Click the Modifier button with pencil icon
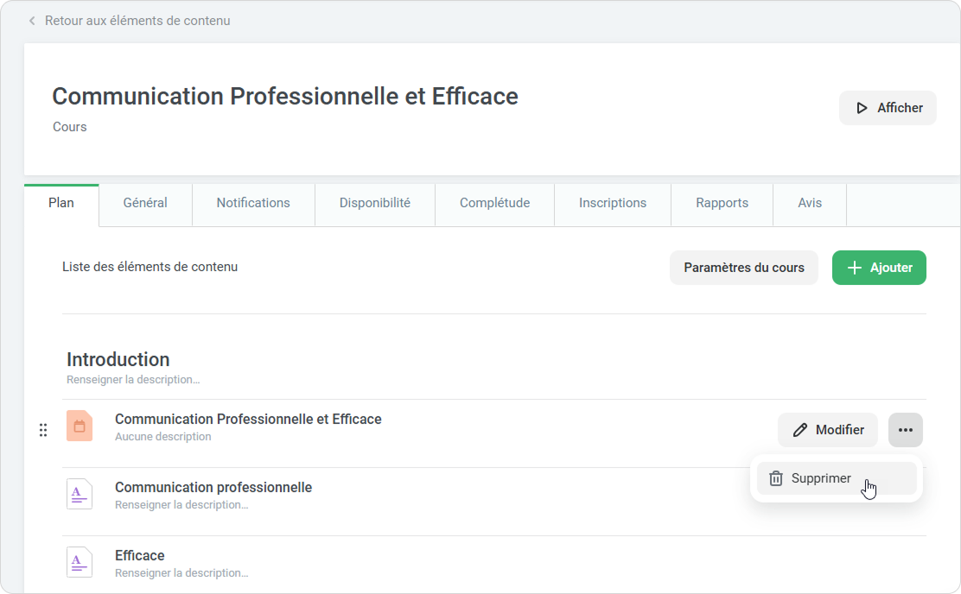Viewport: 961px width, 594px height. pyautogui.click(x=827, y=430)
